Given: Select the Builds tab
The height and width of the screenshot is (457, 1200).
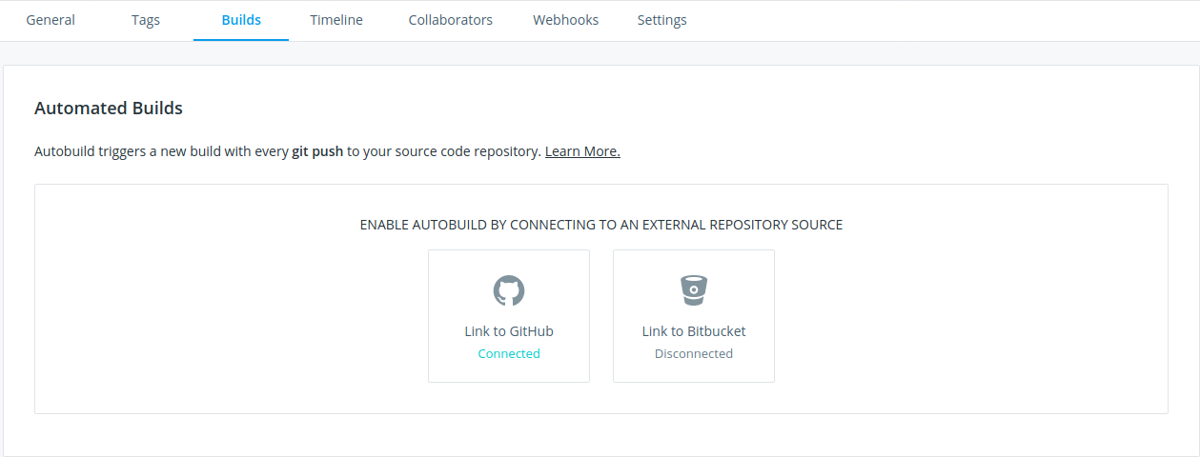Looking at the screenshot, I should point(241,20).
